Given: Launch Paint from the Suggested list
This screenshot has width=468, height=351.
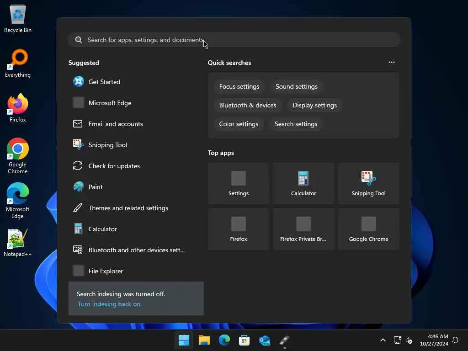Looking at the screenshot, I should [136, 187].
